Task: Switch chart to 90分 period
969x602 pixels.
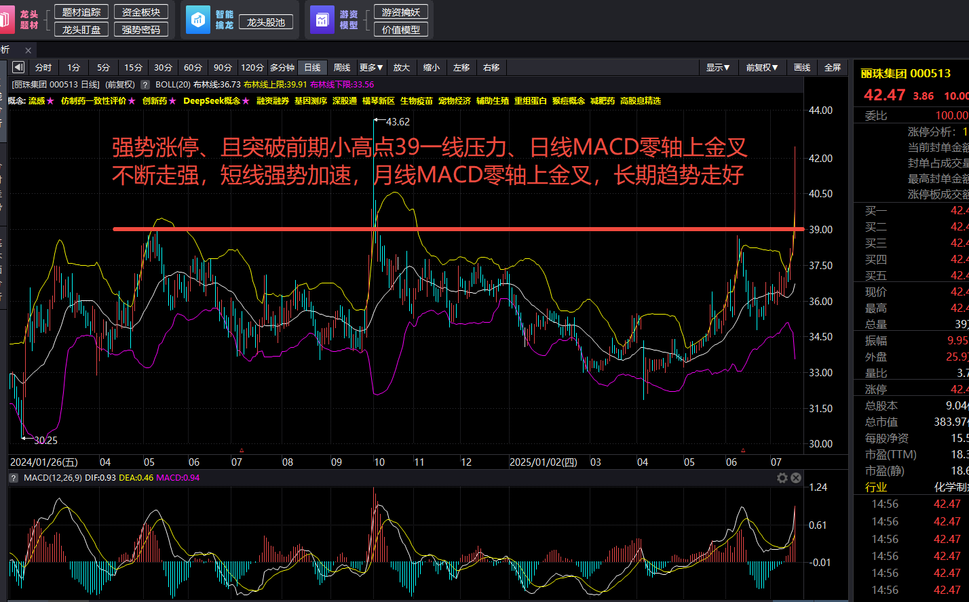Action: tap(223, 68)
